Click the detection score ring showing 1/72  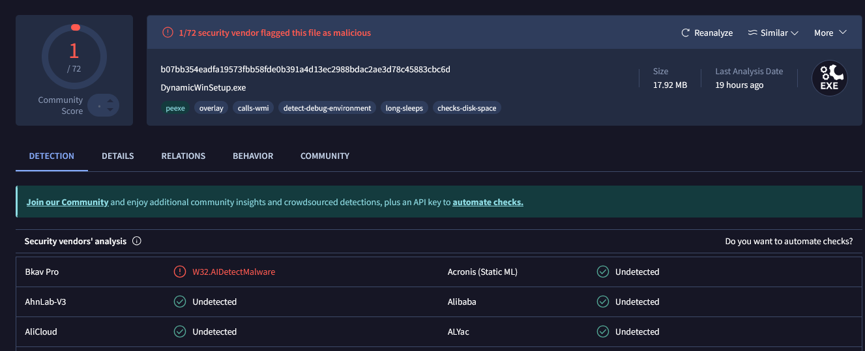(x=74, y=56)
